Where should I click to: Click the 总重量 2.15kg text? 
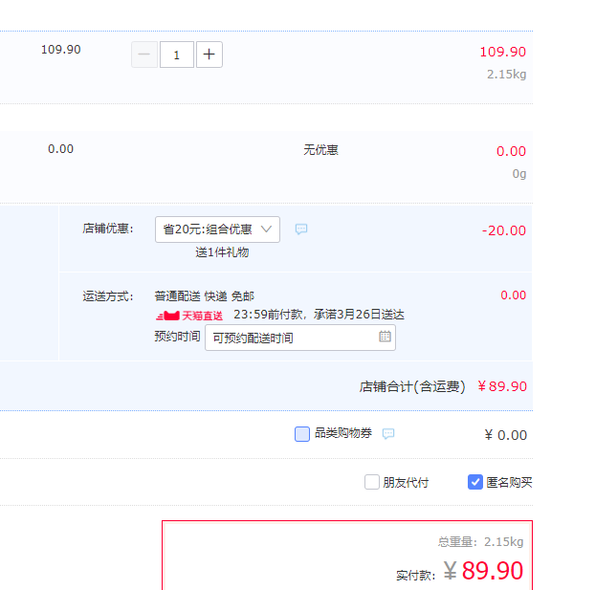pos(480,542)
